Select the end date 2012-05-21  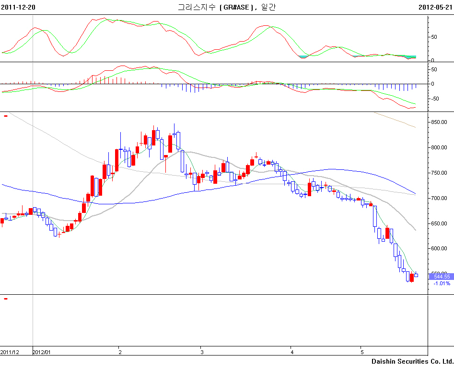click(435, 7)
